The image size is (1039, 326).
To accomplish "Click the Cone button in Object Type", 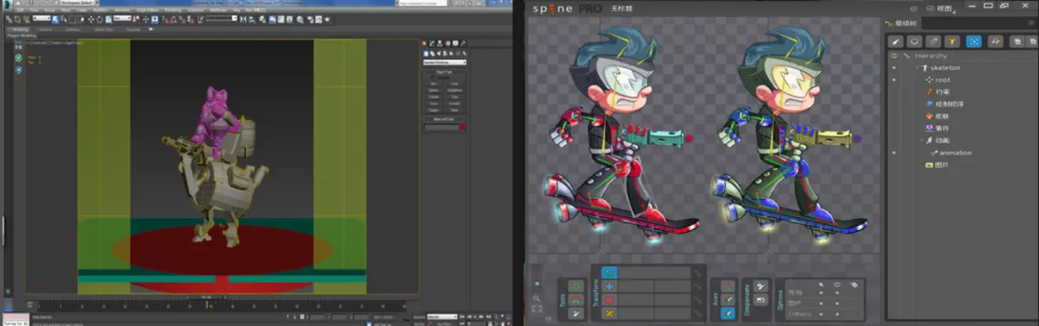I will click(x=455, y=84).
